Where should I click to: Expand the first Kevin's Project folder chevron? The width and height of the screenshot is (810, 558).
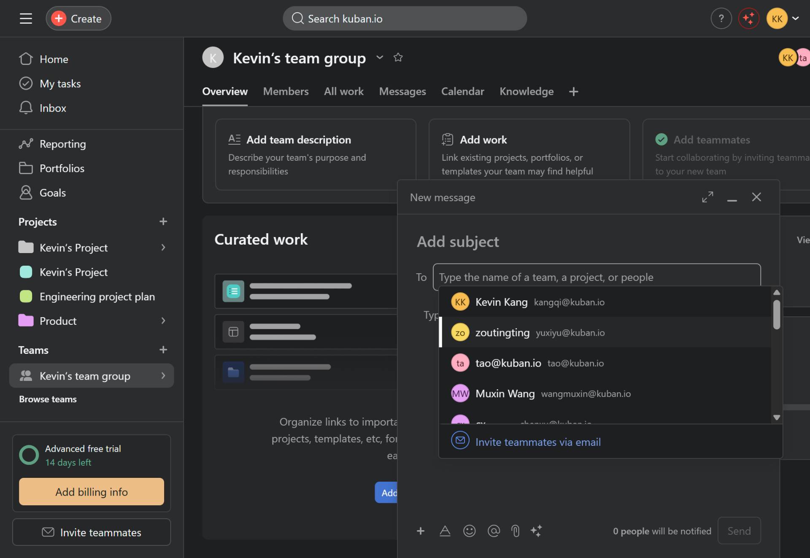163,248
